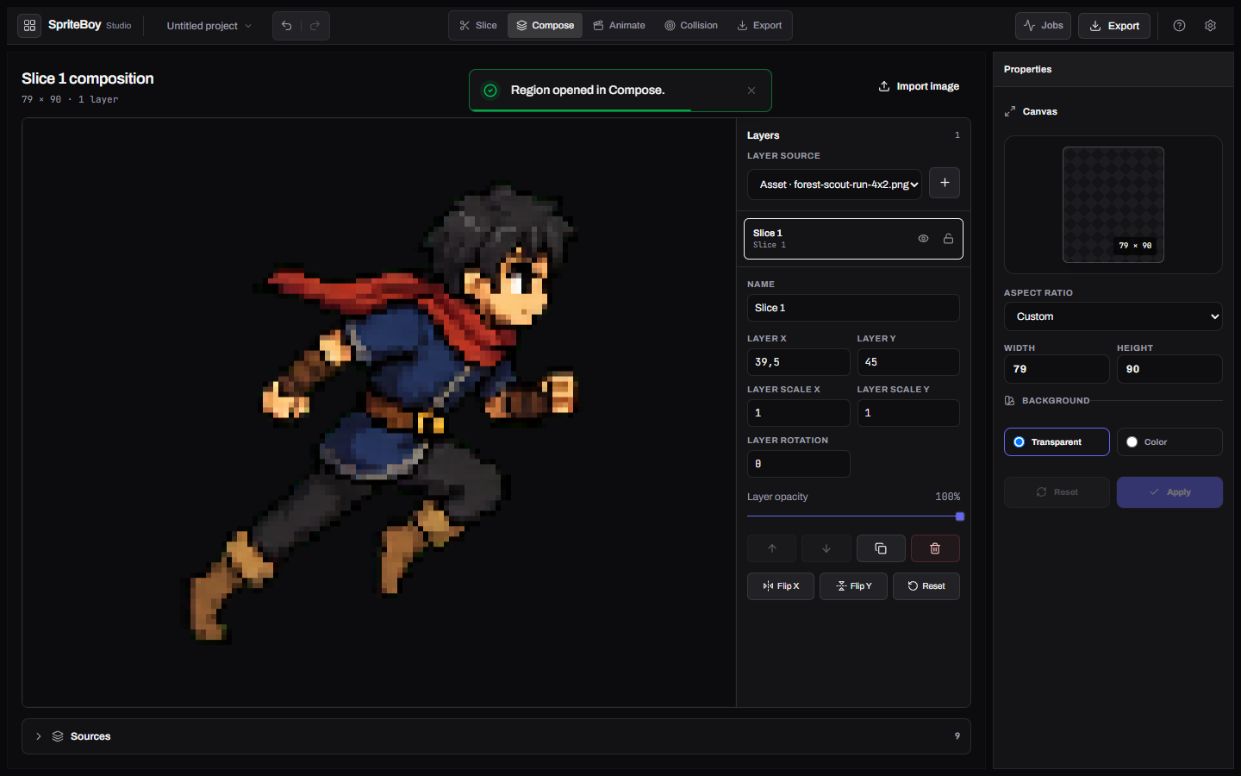Reset the layer transform
Screen dimensions: 1241x776
point(926,586)
